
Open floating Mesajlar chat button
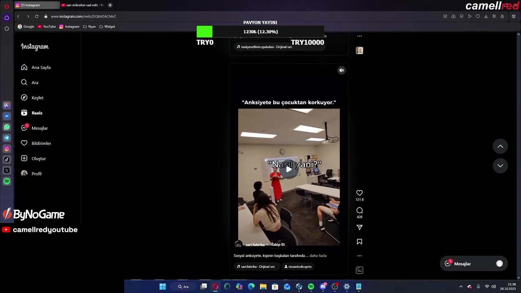[474, 264]
